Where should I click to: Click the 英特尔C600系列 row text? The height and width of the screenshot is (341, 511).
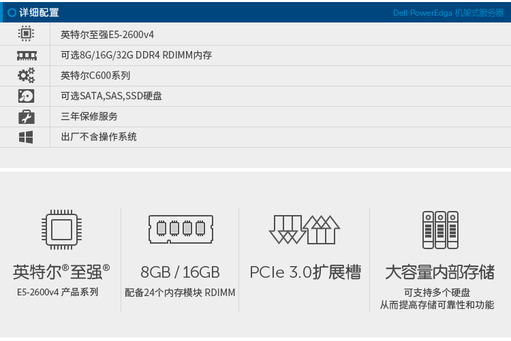tap(95, 76)
